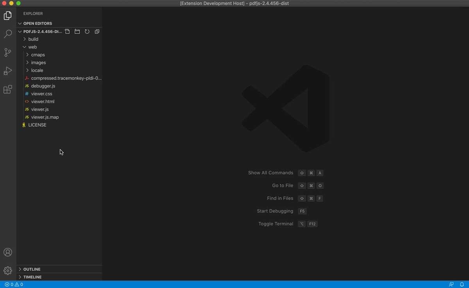
Task: Open the notifications bell in status bar
Action: click(x=462, y=284)
